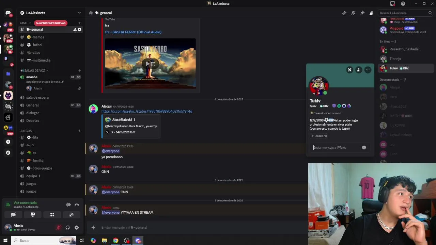
Task: Disconnect from the voice call
Action: coord(77,205)
